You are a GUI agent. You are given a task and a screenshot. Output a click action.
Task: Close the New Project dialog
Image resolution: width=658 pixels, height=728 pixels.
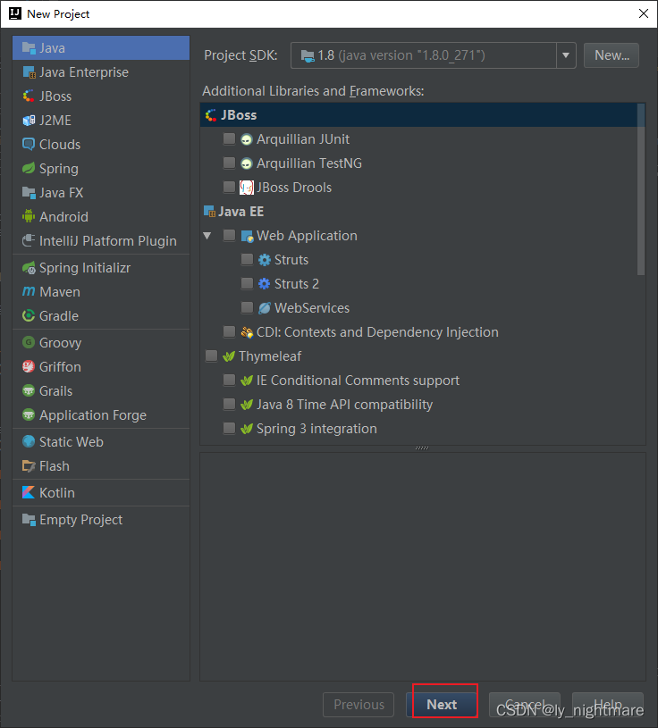point(644,13)
